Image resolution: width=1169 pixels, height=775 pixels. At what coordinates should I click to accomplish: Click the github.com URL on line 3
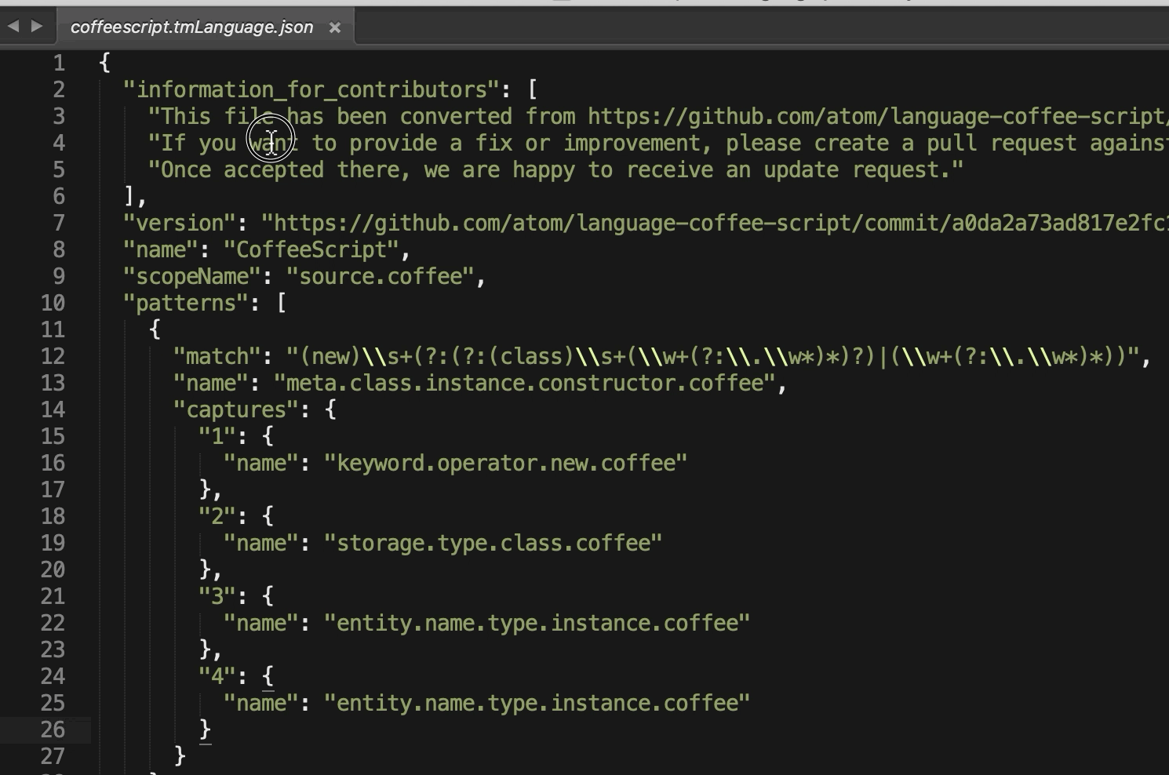(878, 116)
